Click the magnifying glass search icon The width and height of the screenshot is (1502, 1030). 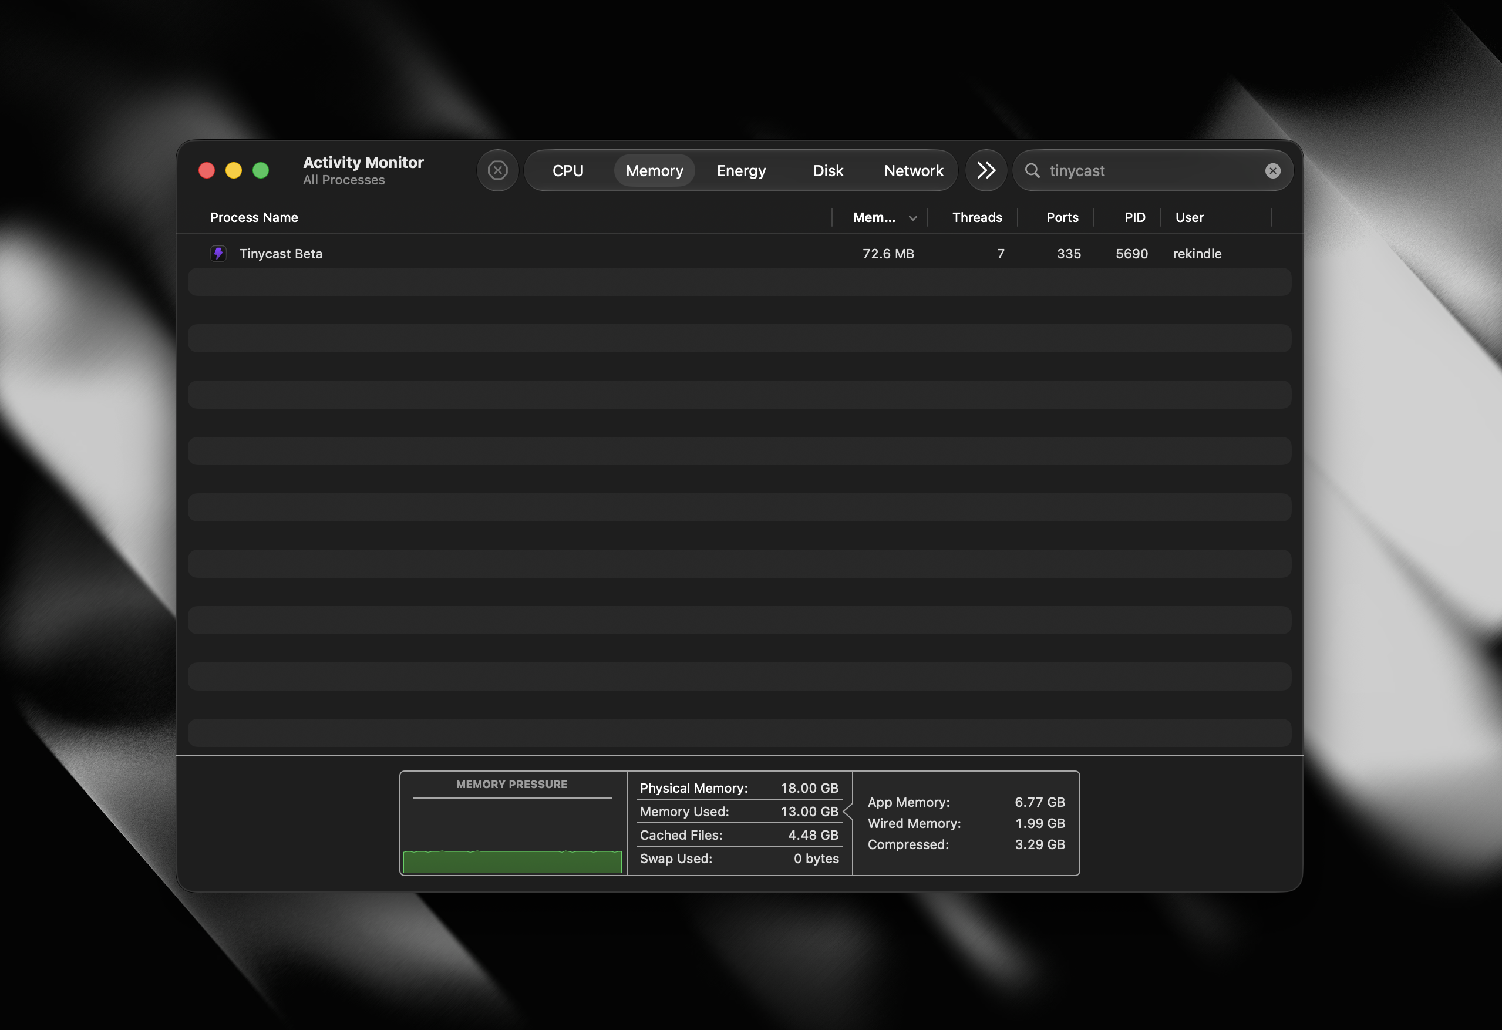tap(1033, 170)
